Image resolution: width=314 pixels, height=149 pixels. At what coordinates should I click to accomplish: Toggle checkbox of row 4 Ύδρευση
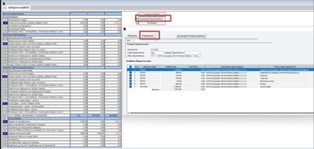coord(130,78)
